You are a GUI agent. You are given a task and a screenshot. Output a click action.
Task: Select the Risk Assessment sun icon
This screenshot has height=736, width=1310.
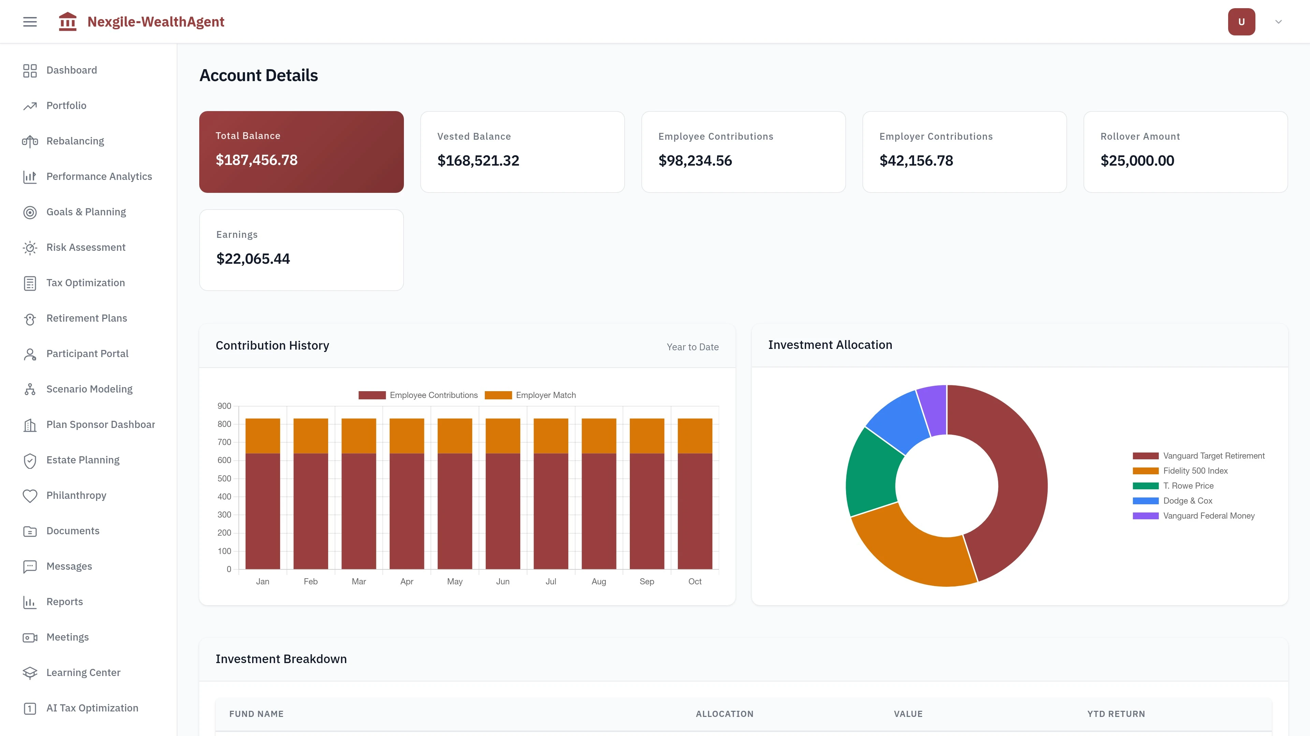[29, 247]
